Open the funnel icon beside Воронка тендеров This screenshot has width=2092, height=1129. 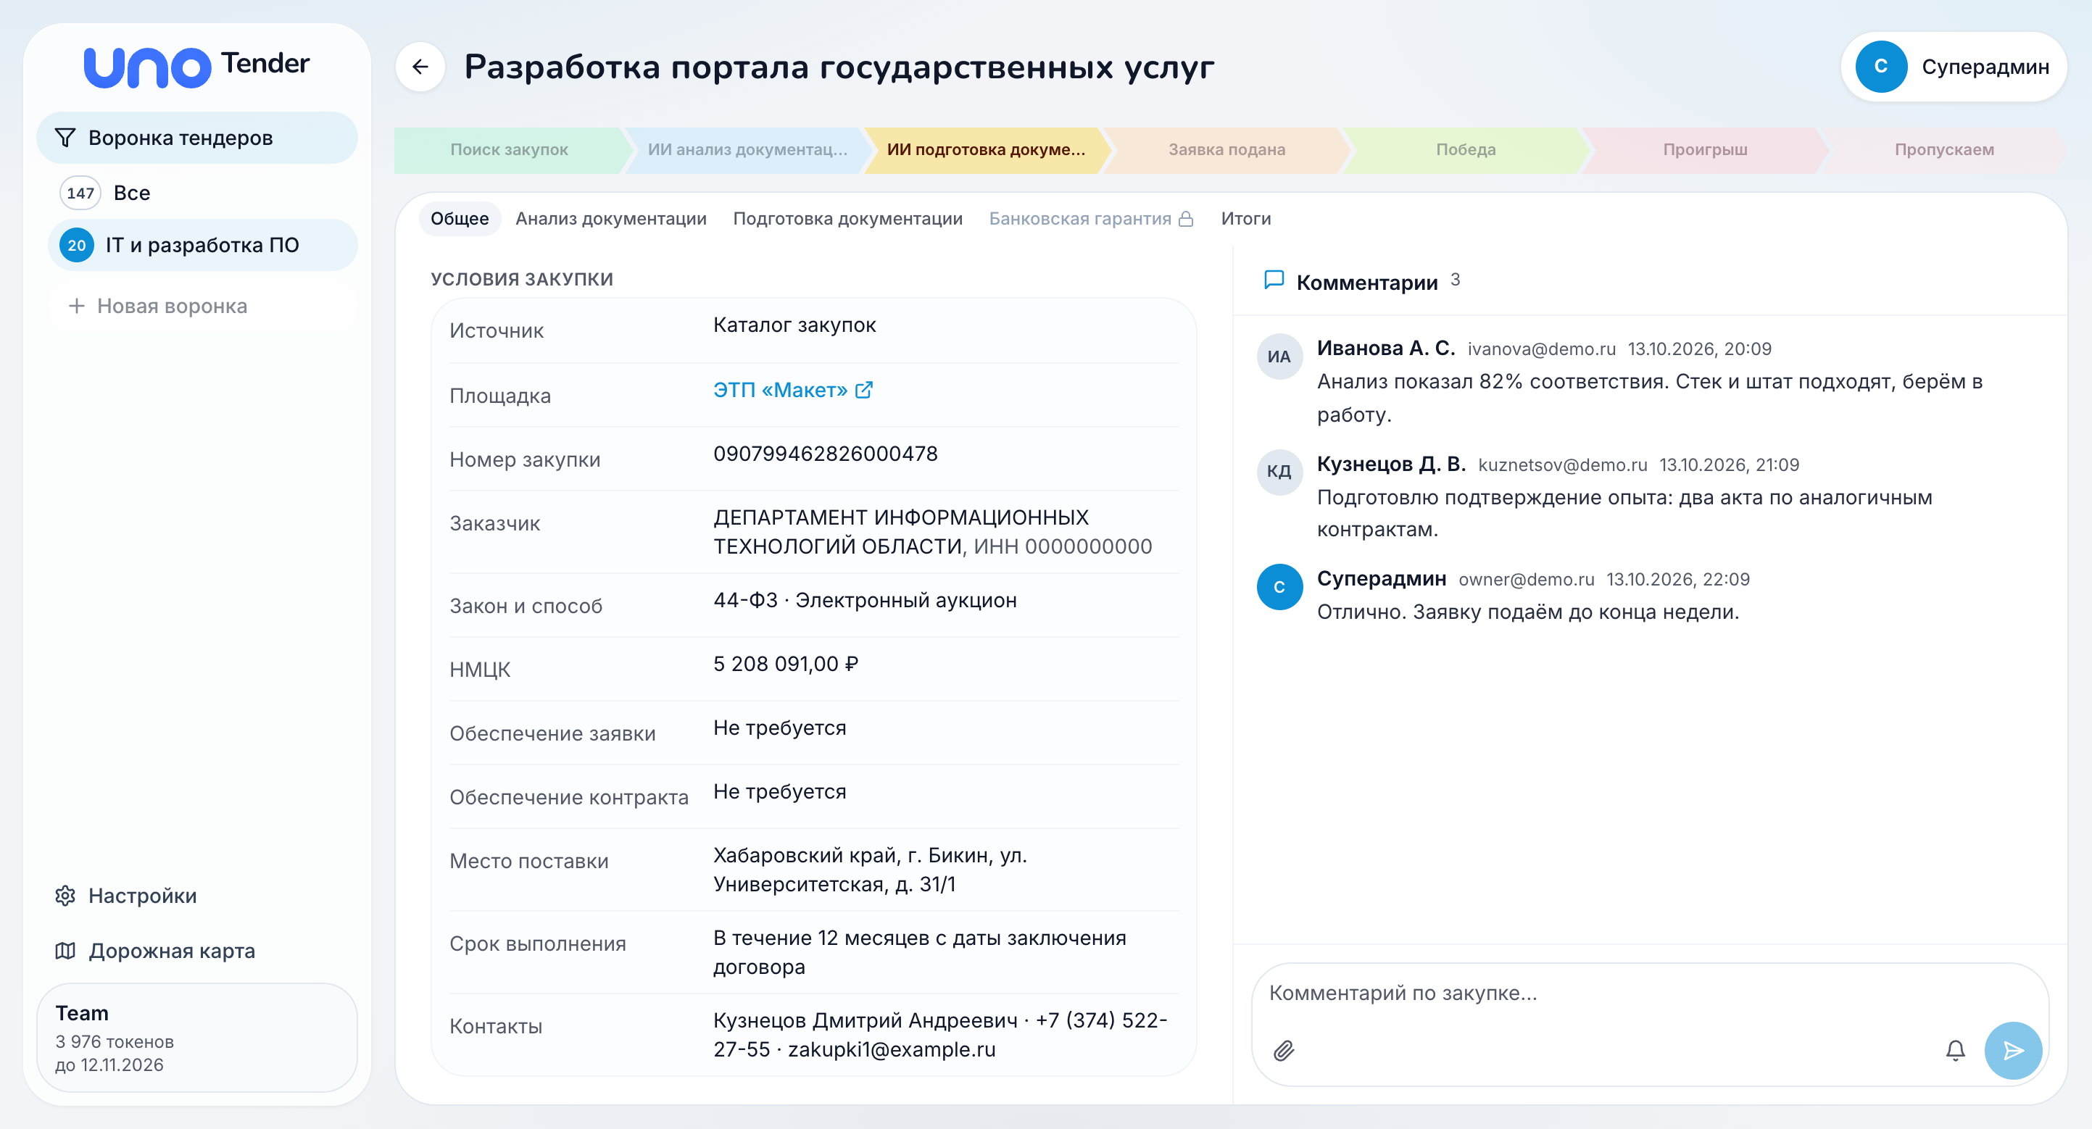pos(65,138)
